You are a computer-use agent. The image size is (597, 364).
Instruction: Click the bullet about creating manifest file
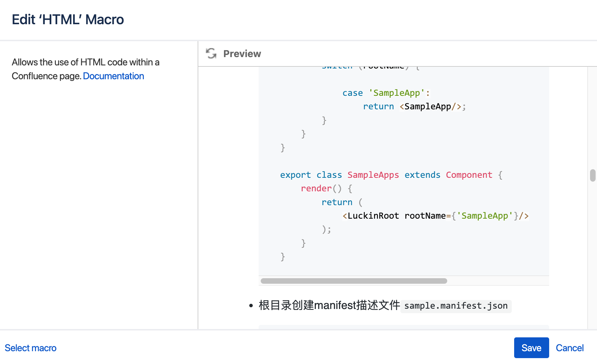[x=329, y=306]
